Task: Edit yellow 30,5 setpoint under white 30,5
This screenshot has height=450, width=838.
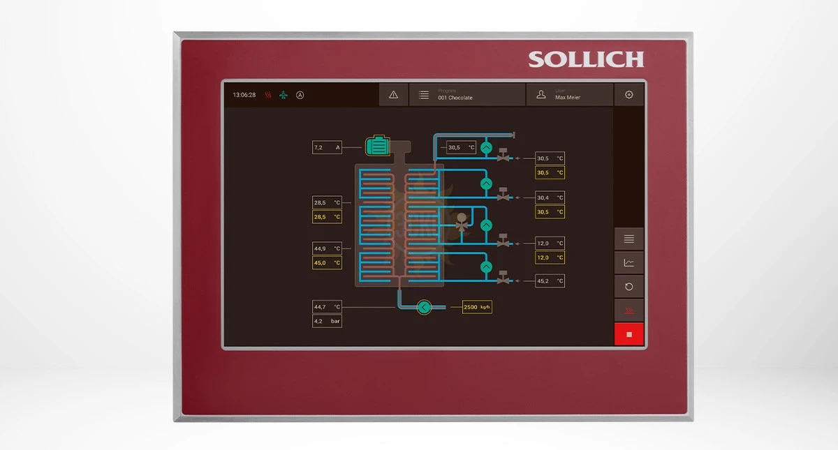Action: [x=550, y=172]
